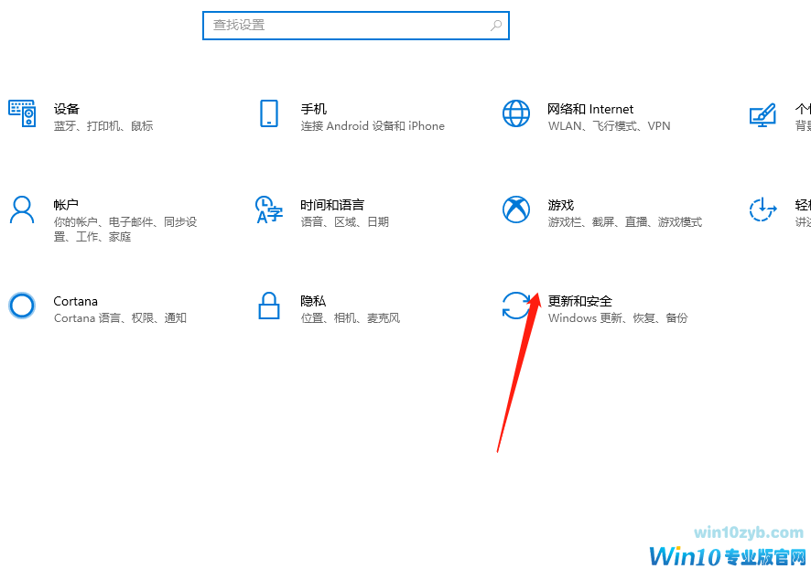Click the Xbox 游戏 icon
This screenshot has height=569, width=811.
(516, 209)
